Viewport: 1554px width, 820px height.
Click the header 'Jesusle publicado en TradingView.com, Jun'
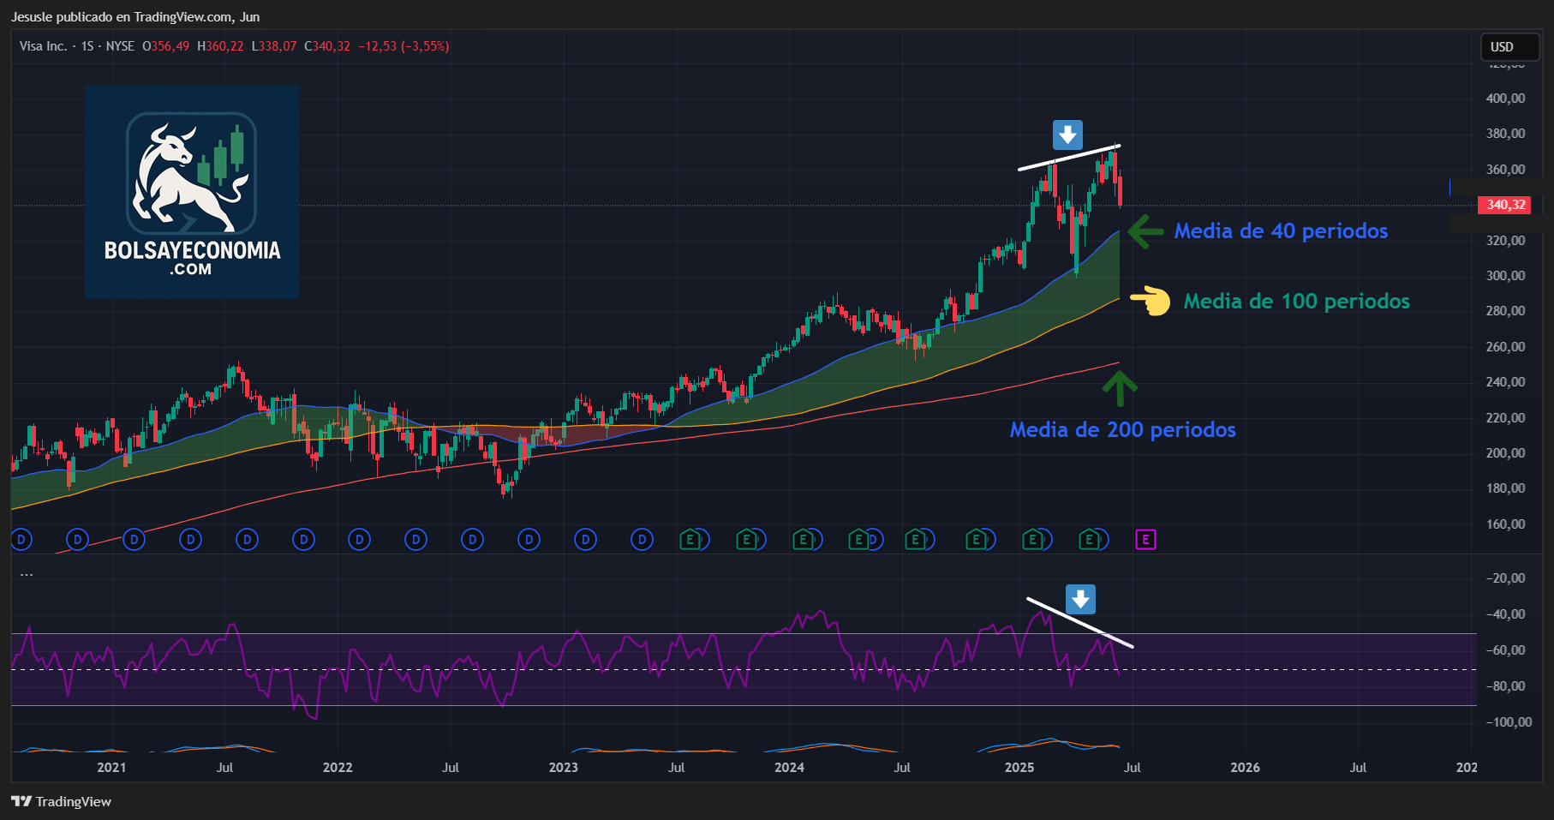pyautogui.click(x=135, y=17)
